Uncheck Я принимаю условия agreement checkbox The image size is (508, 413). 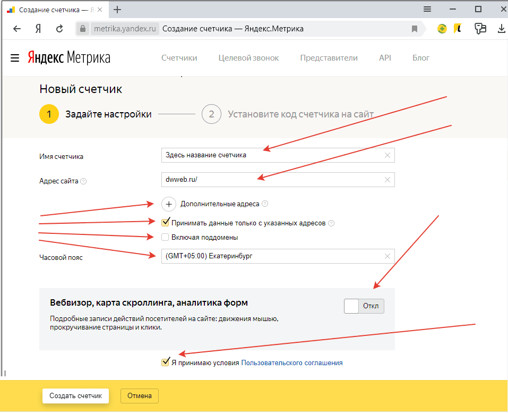point(165,362)
